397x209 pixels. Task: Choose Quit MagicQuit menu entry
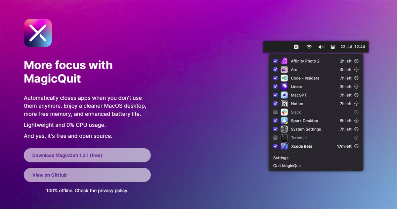pyautogui.click(x=287, y=166)
